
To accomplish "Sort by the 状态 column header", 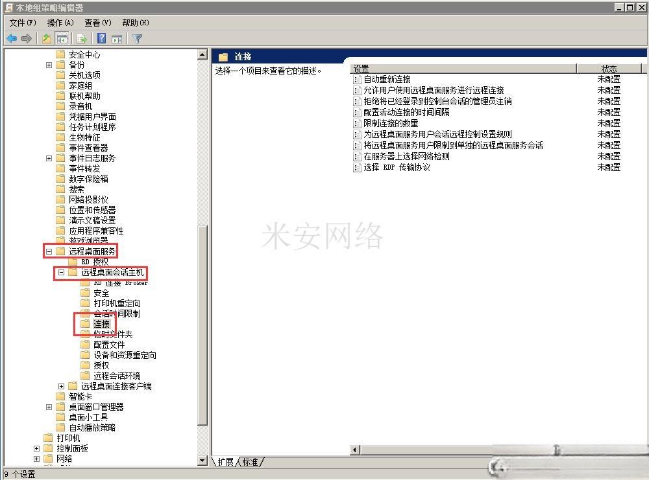I will [x=609, y=69].
